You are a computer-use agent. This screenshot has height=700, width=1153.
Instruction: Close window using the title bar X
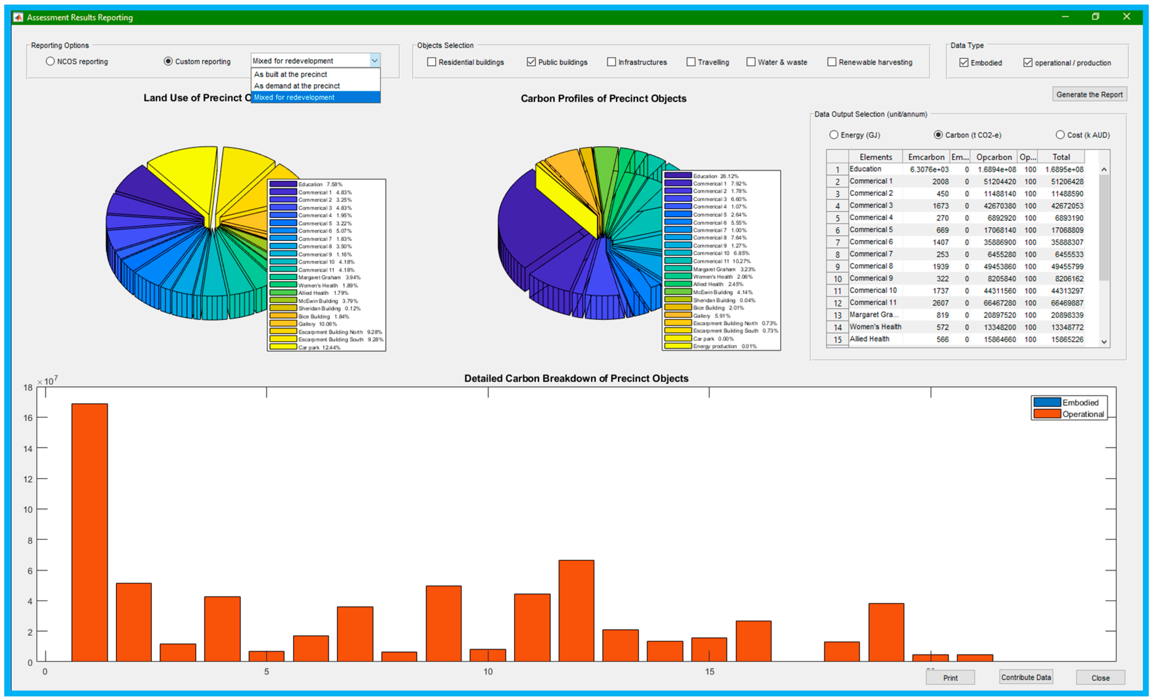click(x=1126, y=17)
